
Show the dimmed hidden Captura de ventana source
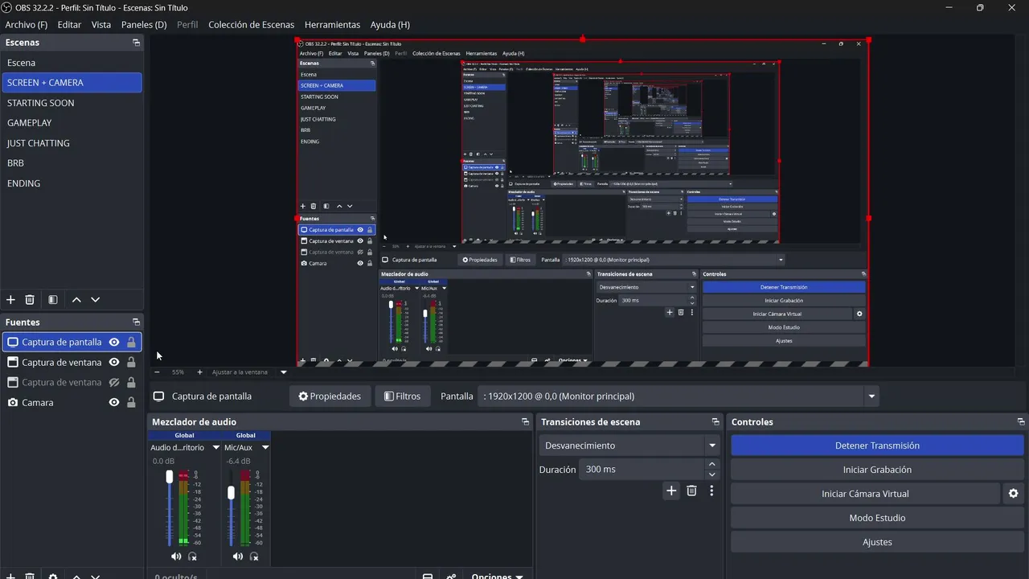[114, 383]
